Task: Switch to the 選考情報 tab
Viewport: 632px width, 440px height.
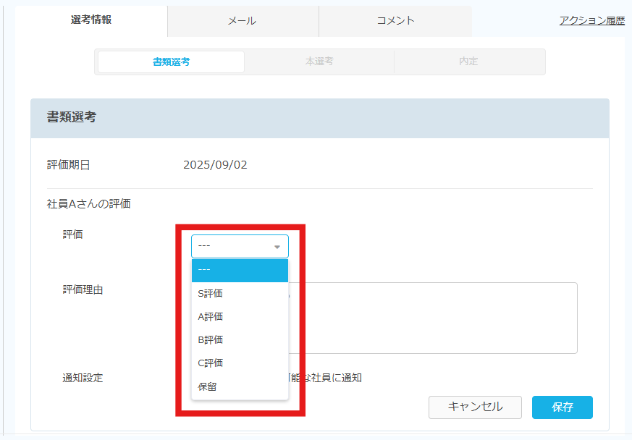Action: point(91,20)
